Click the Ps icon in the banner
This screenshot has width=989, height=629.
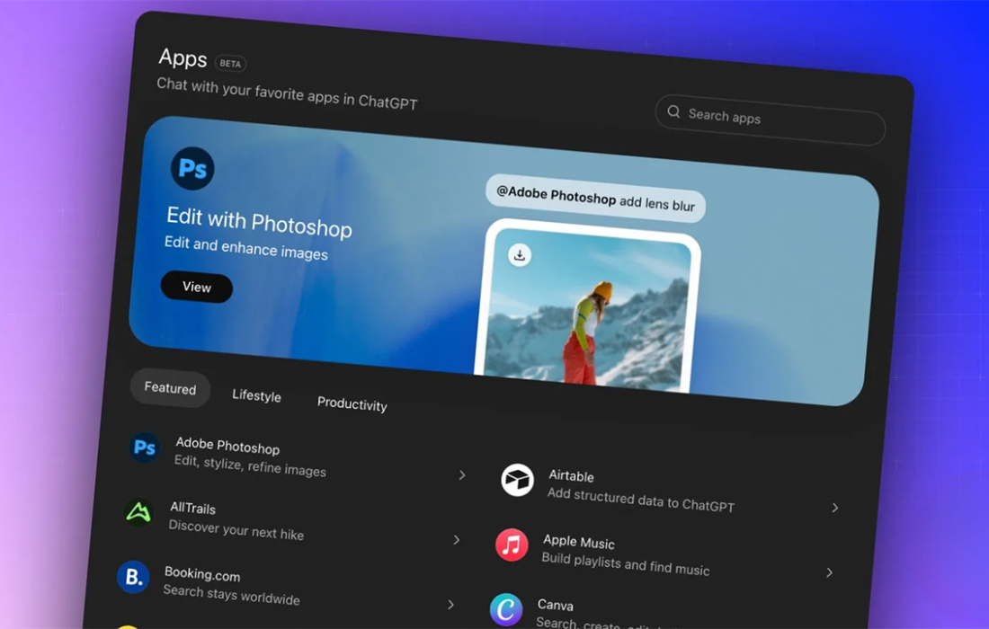tap(192, 168)
